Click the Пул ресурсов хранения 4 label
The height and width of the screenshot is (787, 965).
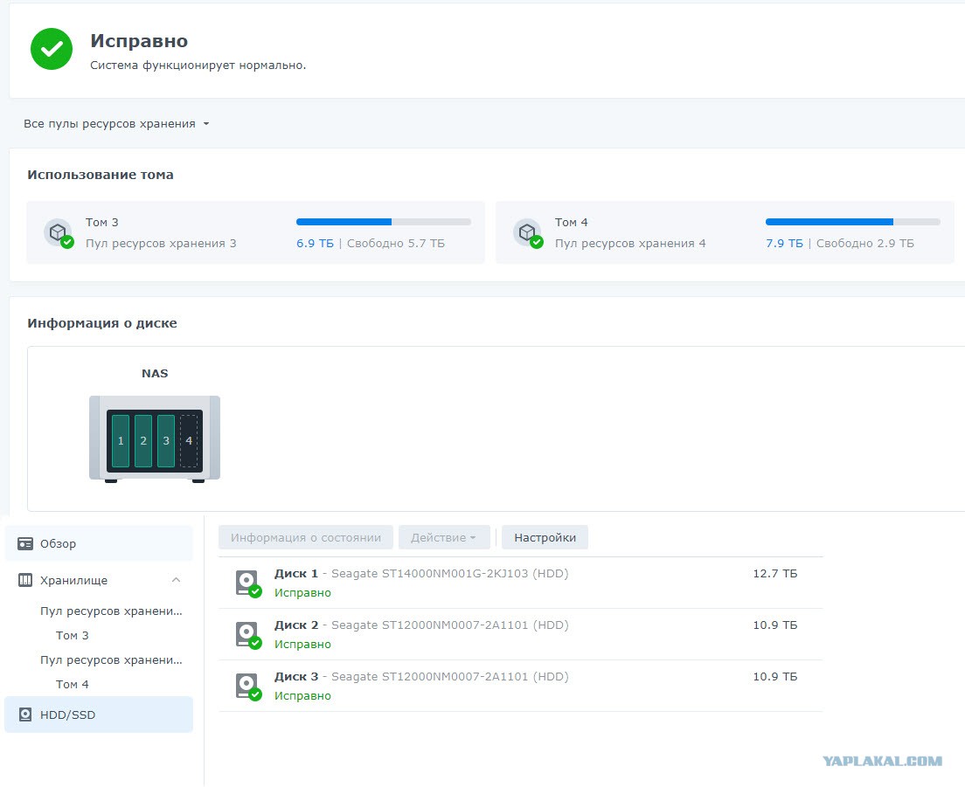pos(630,244)
